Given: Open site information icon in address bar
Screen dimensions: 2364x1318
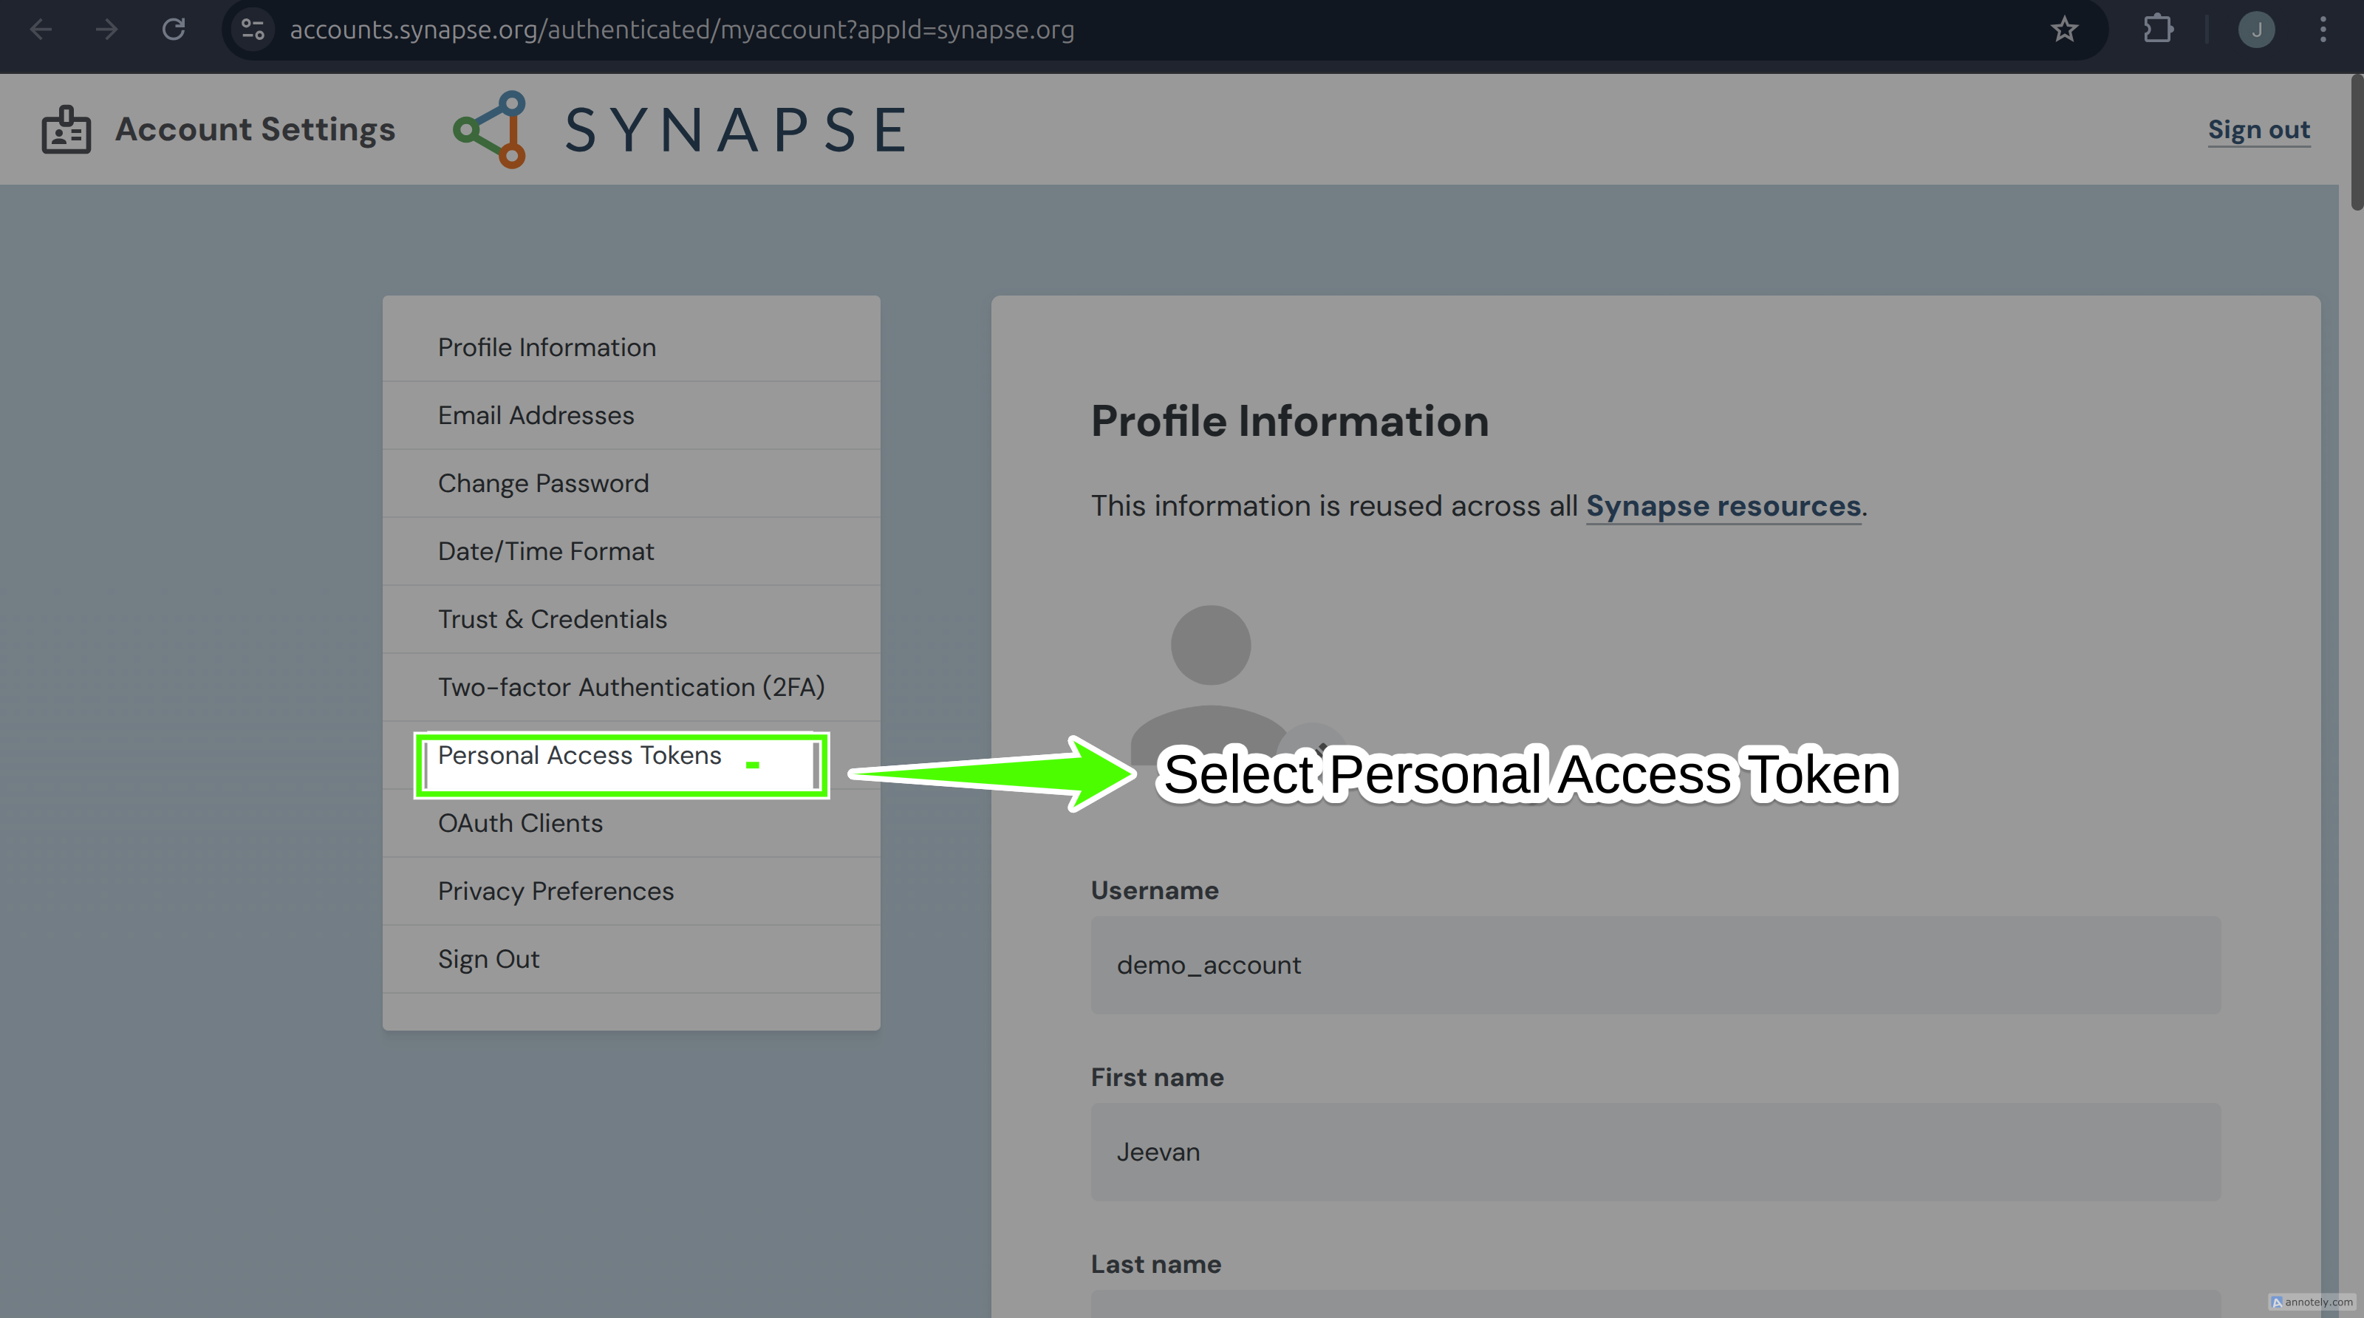Looking at the screenshot, I should pos(253,30).
